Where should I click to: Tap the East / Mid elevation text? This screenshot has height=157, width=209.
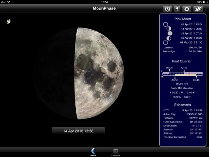click(x=182, y=88)
